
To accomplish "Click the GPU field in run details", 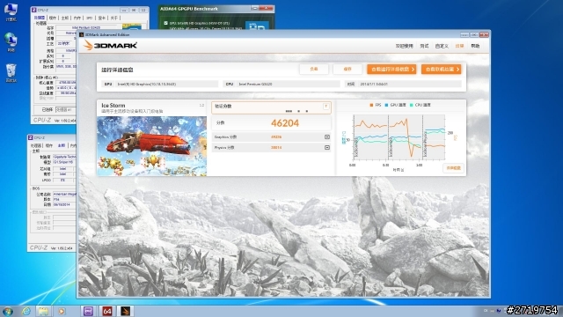I will click(x=160, y=85).
